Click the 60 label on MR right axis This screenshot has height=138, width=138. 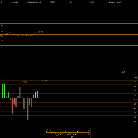135,86
